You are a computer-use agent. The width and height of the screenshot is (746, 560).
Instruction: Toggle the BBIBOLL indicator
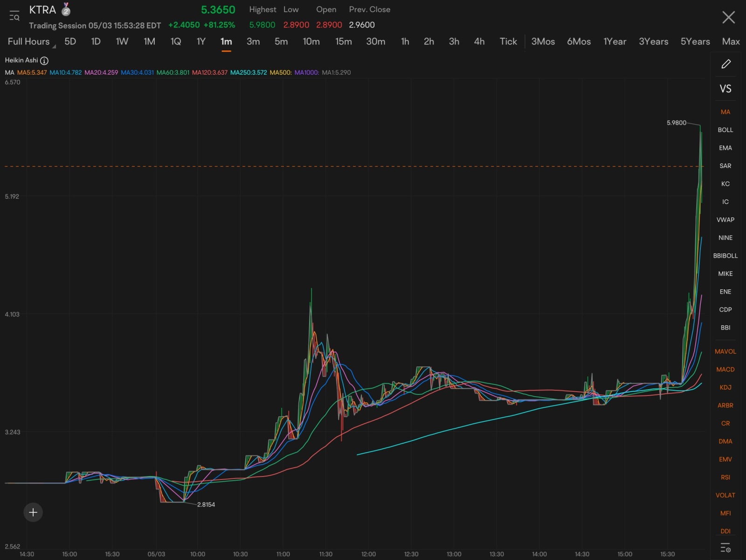(725, 256)
